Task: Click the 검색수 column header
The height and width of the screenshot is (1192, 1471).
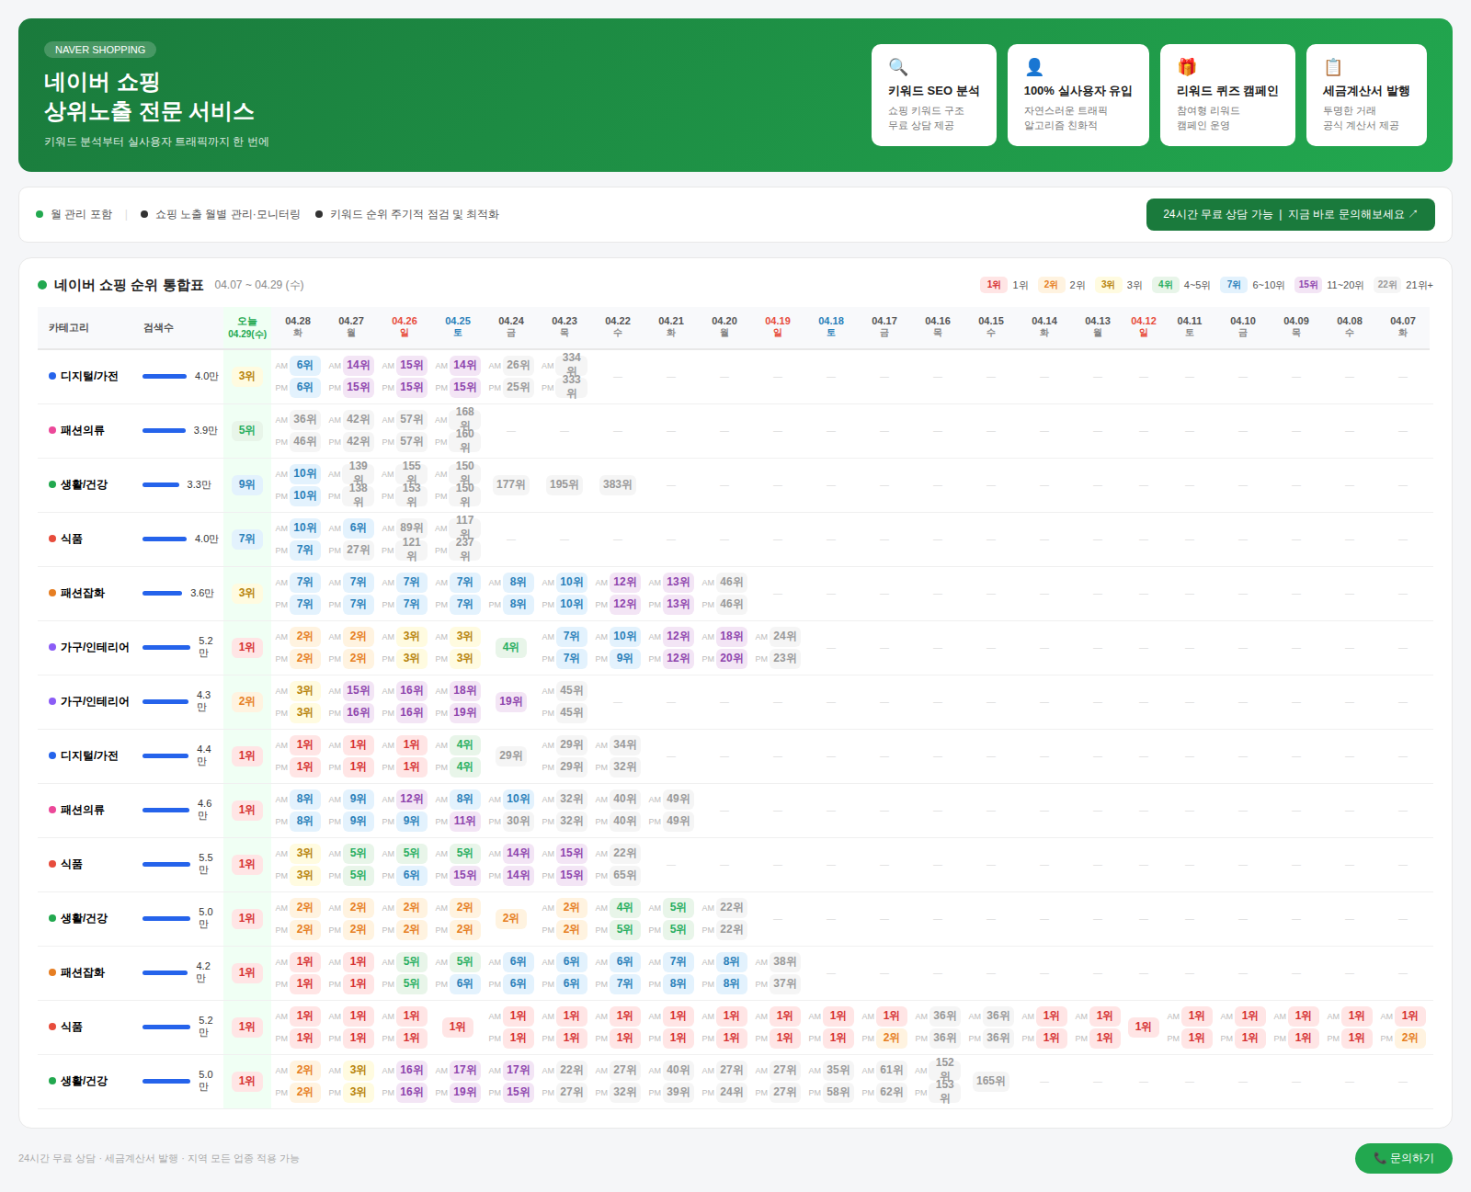Action: click(158, 328)
